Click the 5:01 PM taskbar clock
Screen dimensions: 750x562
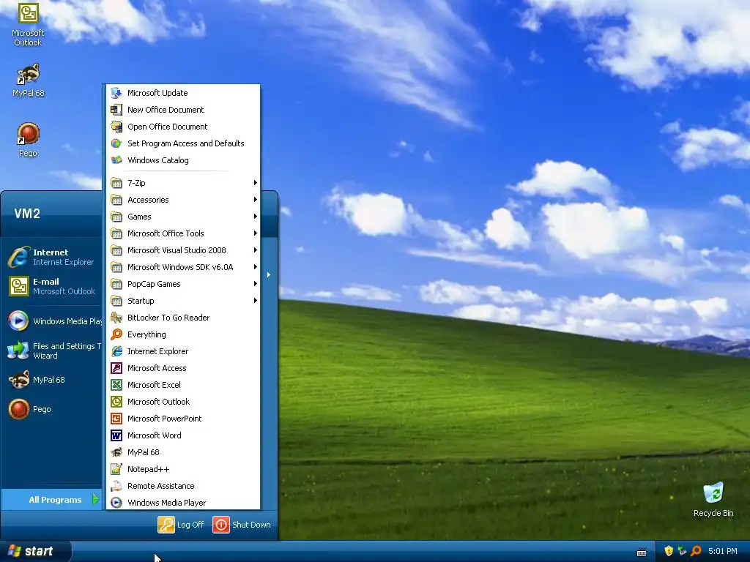click(x=722, y=551)
